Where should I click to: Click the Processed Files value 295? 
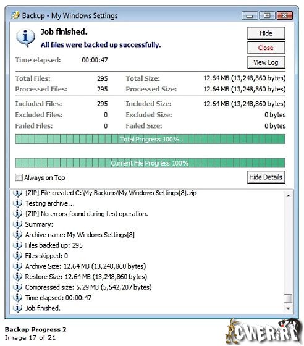[x=103, y=89]
